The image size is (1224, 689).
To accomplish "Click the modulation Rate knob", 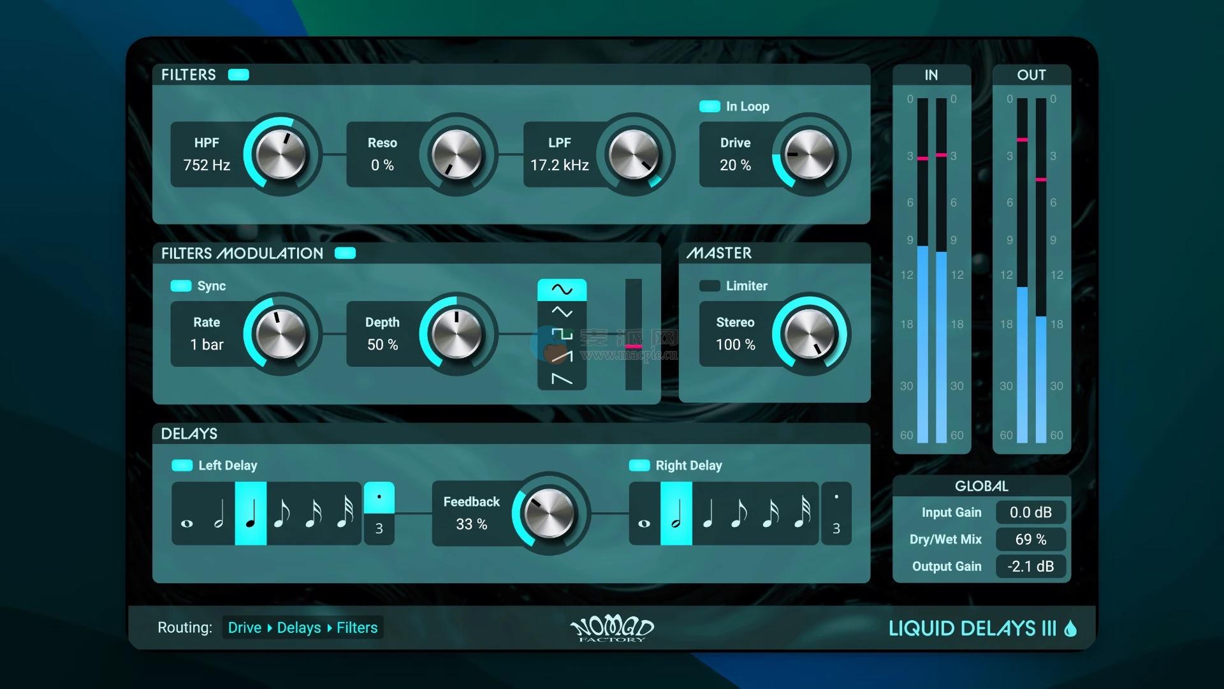I will click(x=280, y=334).
